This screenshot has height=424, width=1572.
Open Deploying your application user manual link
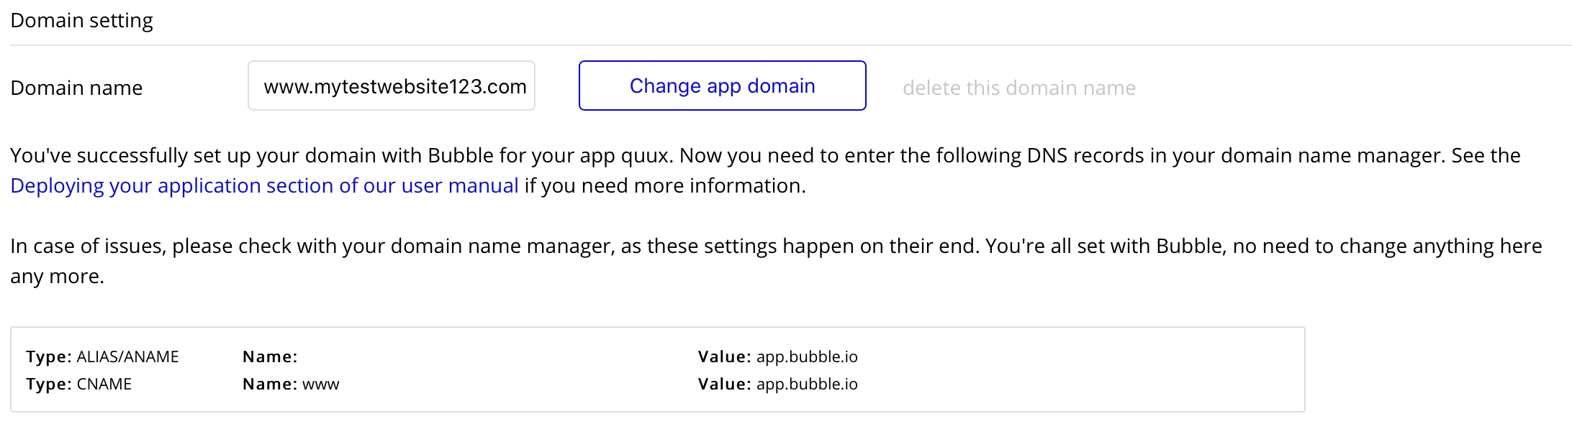coord(264,185)
